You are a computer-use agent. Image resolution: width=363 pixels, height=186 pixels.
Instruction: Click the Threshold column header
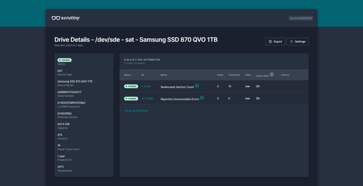tap(234, 75)
